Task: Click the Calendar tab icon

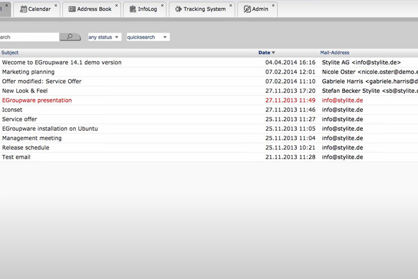Action: coord(23,9)
